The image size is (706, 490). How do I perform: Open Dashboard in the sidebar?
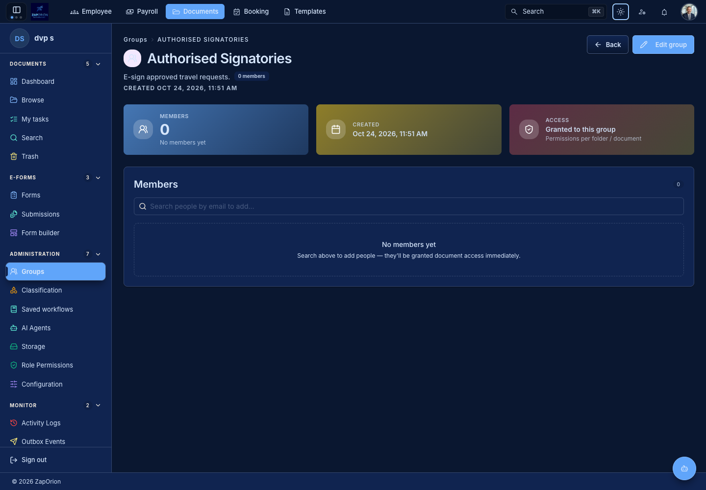(x=56, y=81)
